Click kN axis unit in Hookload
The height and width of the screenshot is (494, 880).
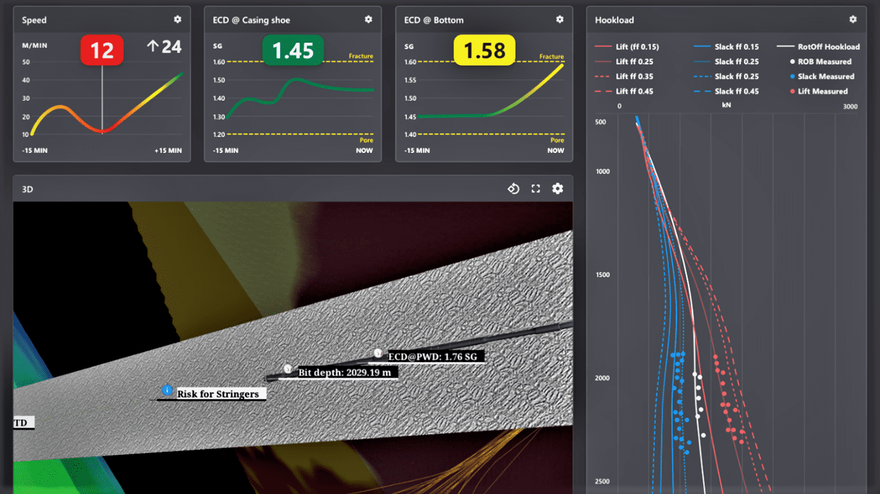(x=726, y=106)
